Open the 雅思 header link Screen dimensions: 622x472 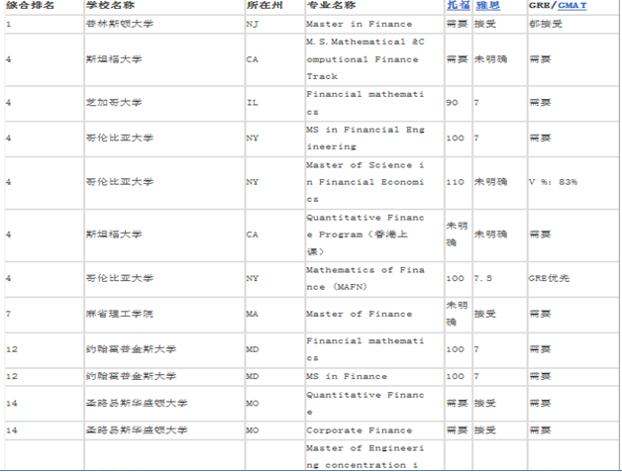[485, 6]
